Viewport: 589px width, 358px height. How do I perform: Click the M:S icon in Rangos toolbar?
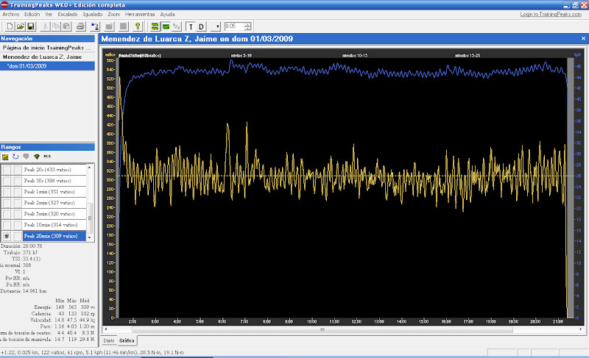(x=48, y=157)
